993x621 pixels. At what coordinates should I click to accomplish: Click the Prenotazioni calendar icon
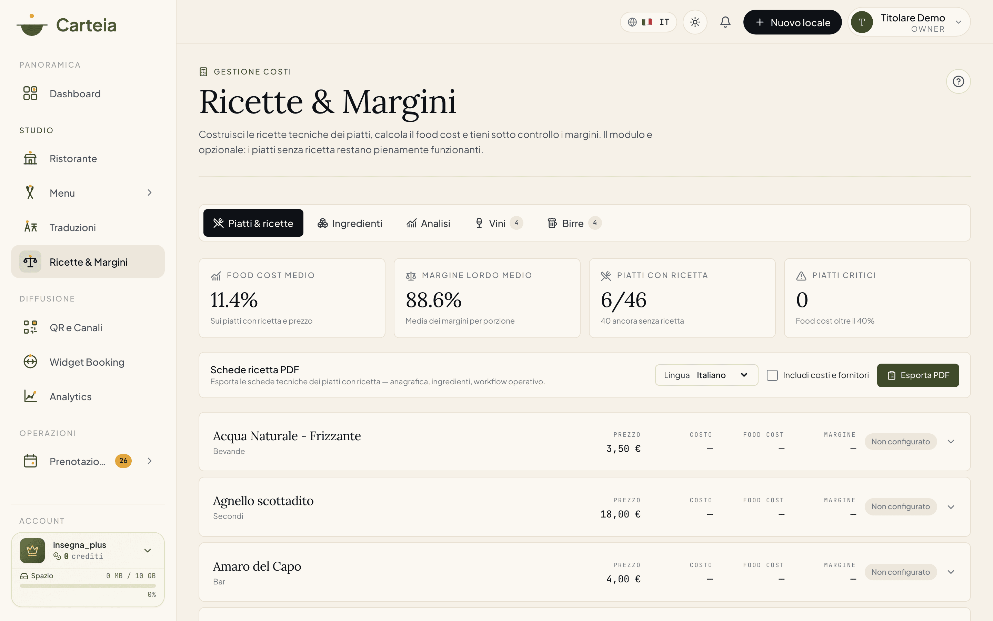click(30, 461)
